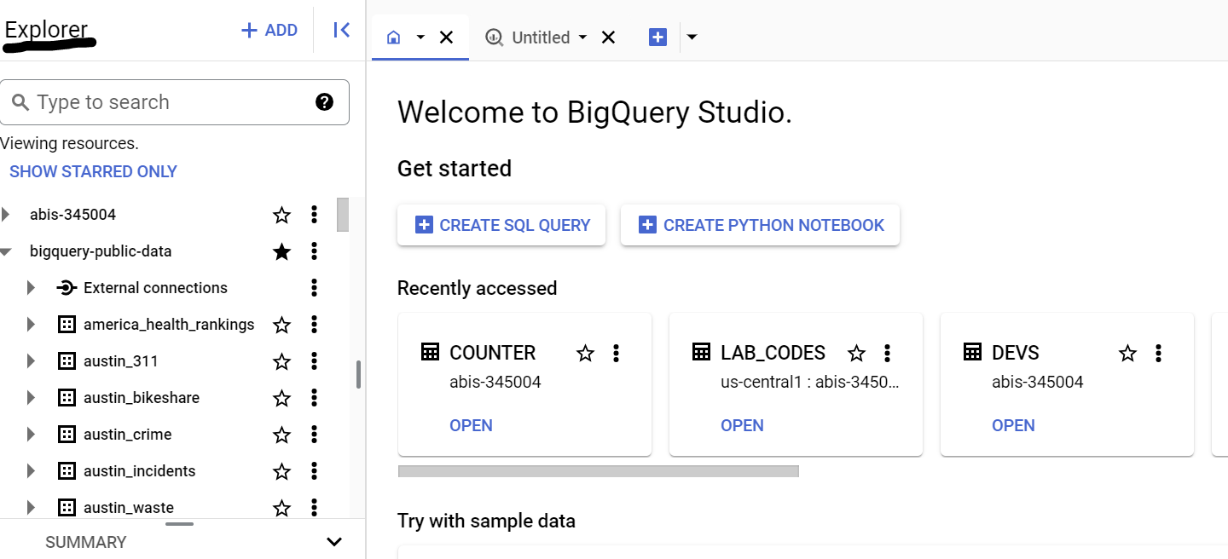Open the three-dot menu on the COUNTER card
1228x559 pixels.
click(617, 353)
